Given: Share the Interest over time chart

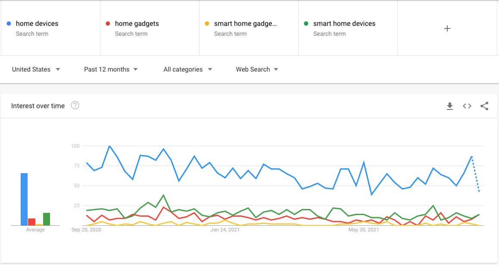Looking at the screenshot, I should coord(484,106).
